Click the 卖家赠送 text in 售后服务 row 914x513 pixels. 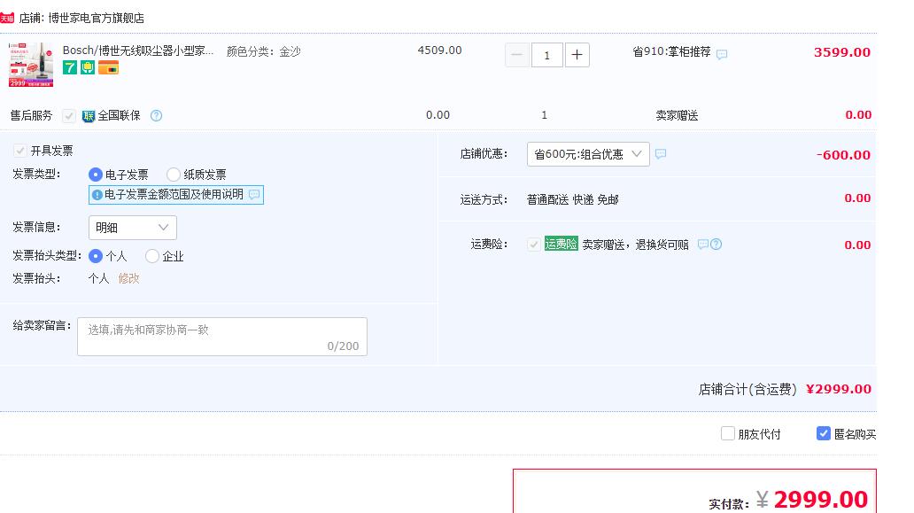677,115
